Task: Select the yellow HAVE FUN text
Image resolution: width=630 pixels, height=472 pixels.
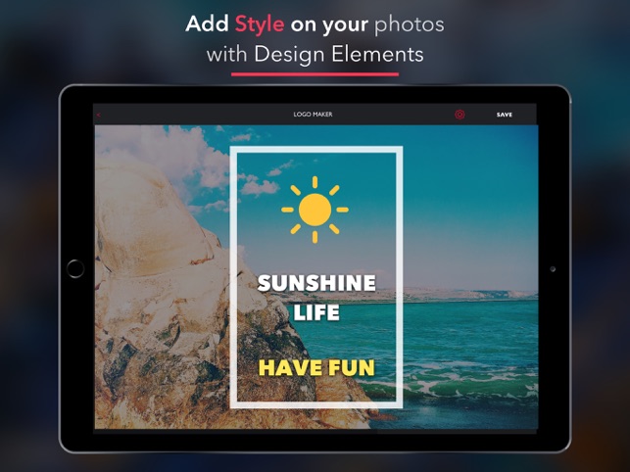Action: [316, 367]
